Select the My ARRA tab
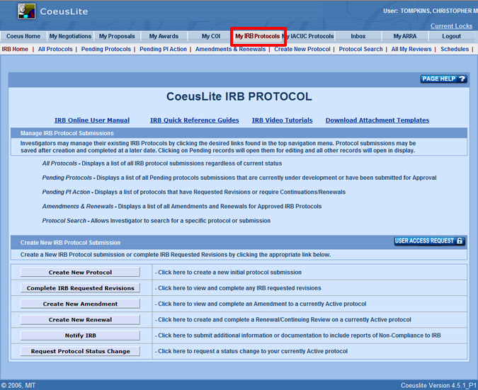478x390 pixels. pyautogui.click(x=404, y=36)
